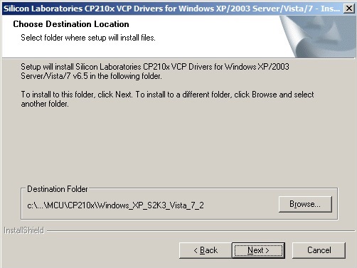Click the separator line beside InstallShield

point(201,230)
